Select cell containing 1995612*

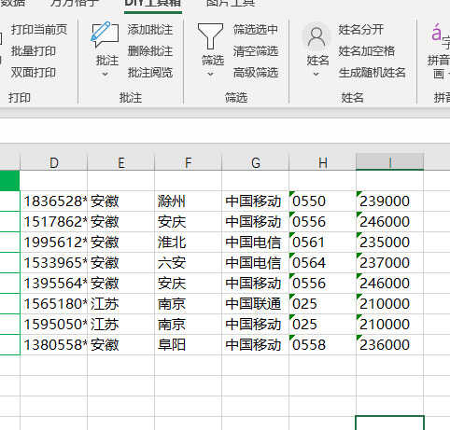point(54,243)
